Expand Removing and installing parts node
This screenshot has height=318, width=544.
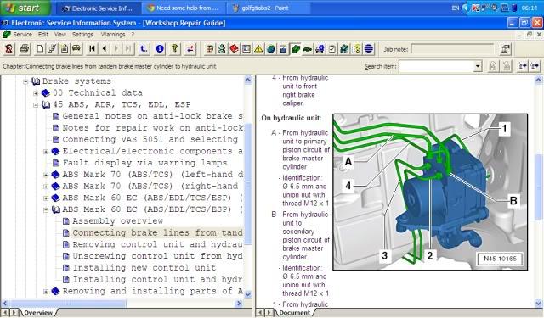click(46, 292)
